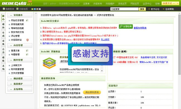Click the add icon next to 普通文章
The image size is (181, 109).
pyautogui.click(x=27, y=50)
